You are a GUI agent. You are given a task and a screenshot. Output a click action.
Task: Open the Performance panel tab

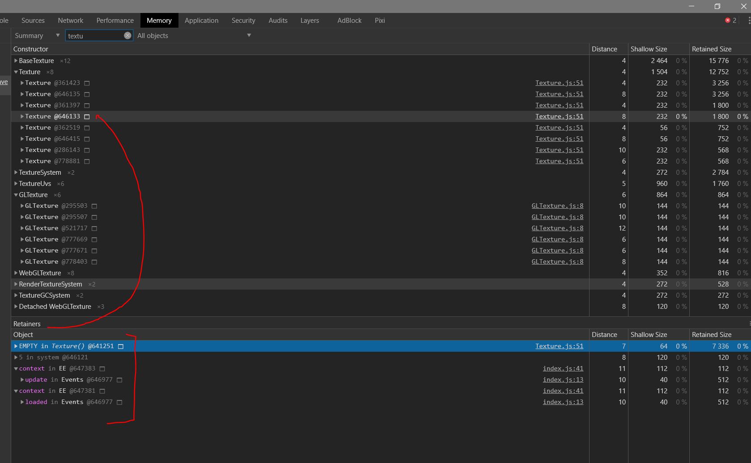pyautogui.click(x=115, y=20)
